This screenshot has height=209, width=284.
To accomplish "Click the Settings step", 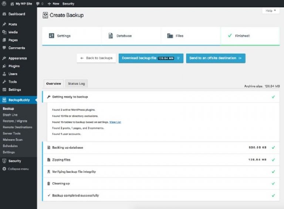I will 71,36.
